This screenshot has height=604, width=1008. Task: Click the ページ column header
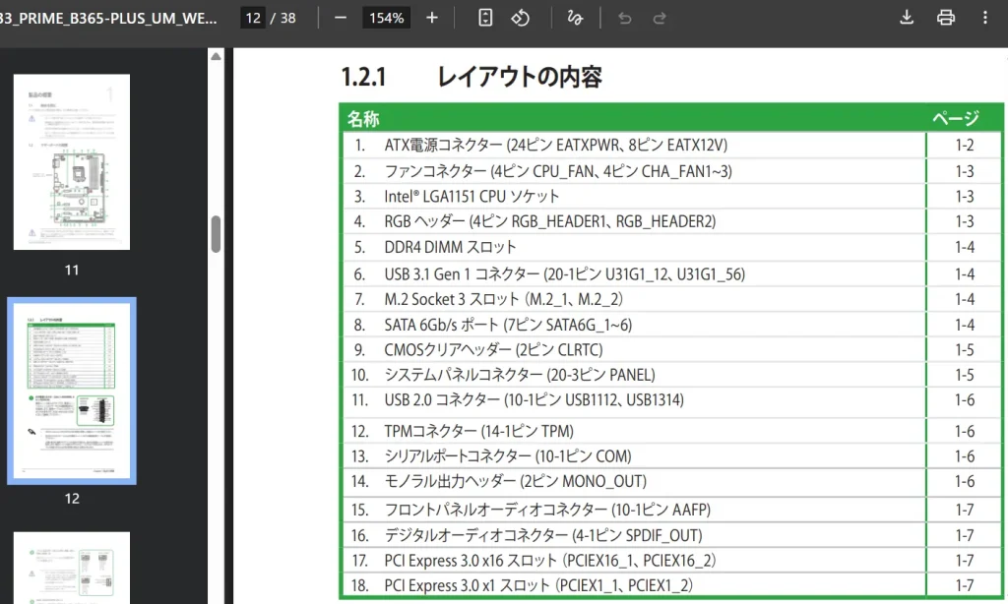[x=956, y=119]
